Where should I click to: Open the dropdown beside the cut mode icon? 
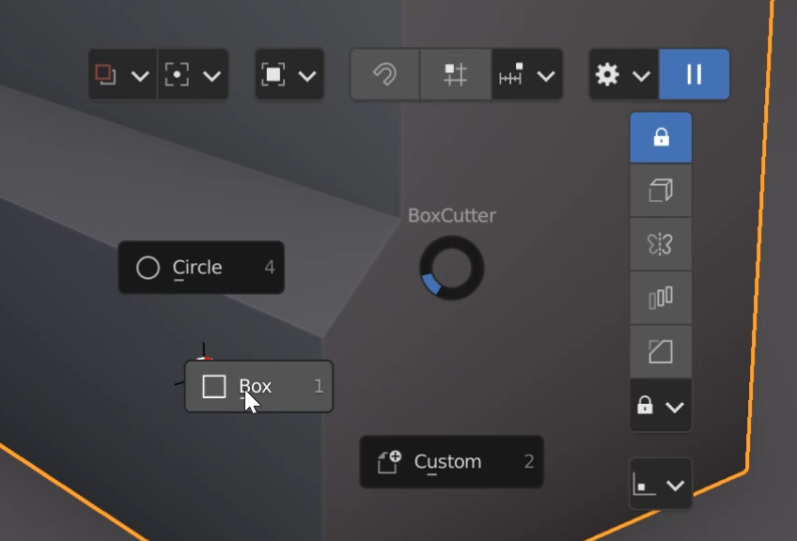coord(140,76)
